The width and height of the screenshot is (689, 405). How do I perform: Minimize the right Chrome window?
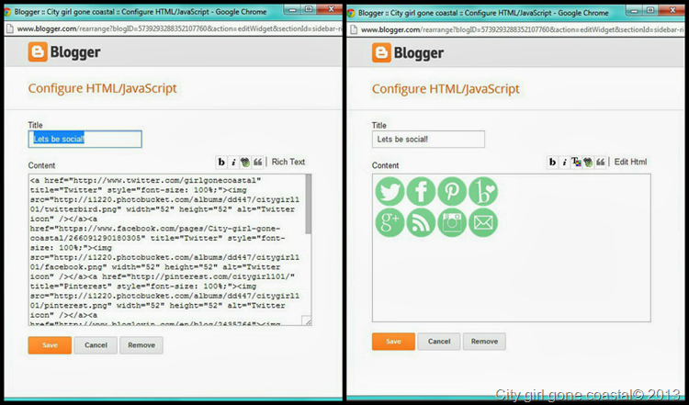(x=635, y=10)
